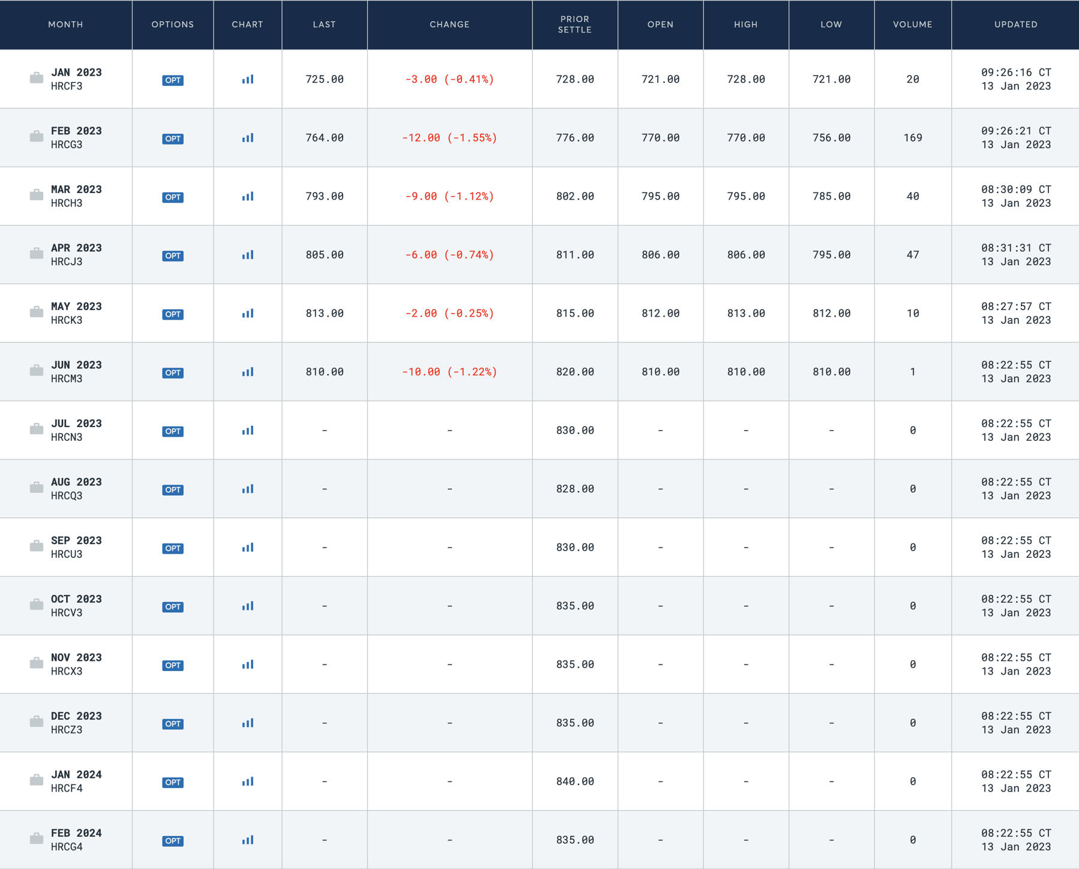Click the AUG 2023 prior settle value

(574, 488)
